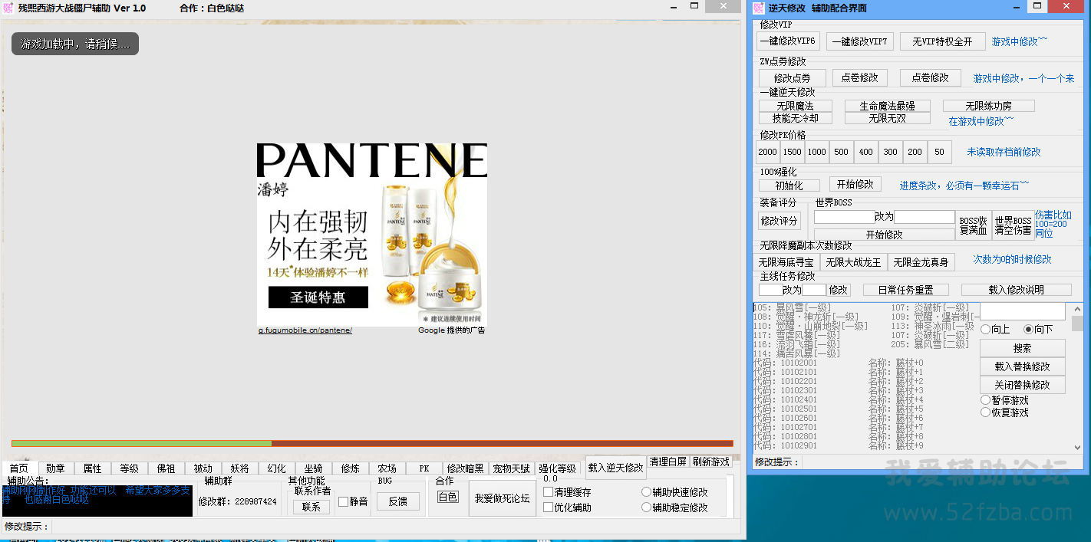Tick the 优化辅助 checkbox
1091x542 pixels.
pyautogui.click(x=549, y=508)
